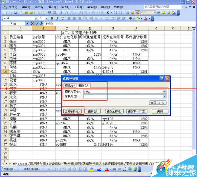197x177 pixels.
Task: Toggle Bold formatting
Action: coord(52,19)
